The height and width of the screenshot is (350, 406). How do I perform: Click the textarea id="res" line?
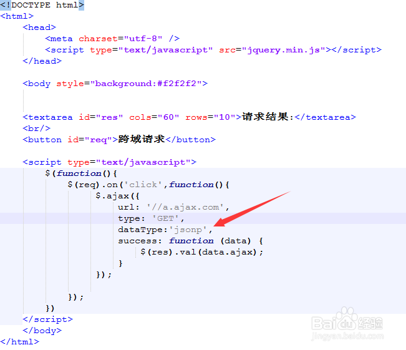point(189,117)
